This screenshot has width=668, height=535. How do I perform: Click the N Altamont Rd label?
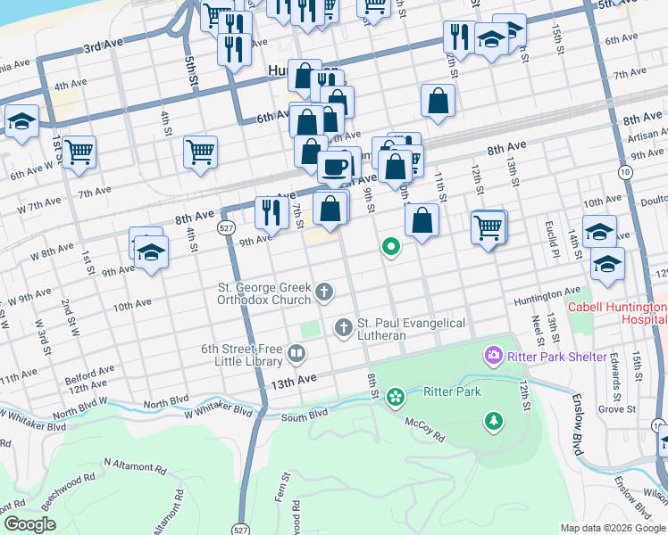point(135,466)
